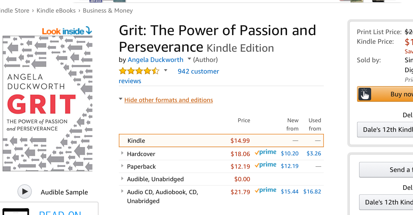Open Hardcover used price $3.26 link
This screenshot has height=215, width=413.
coord(314,153)
